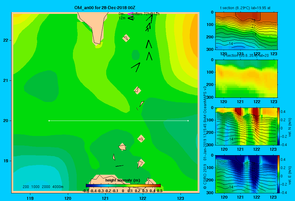Click the title "OM_an00 for 28-Dec-2018 00Z"
This screenshot has width=295, height=201.
point(105,8)
